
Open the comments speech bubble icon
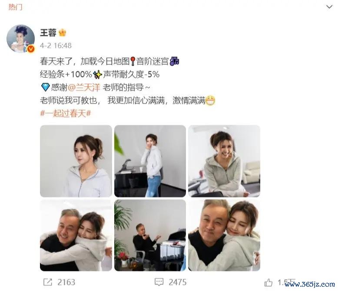point(159,282)
